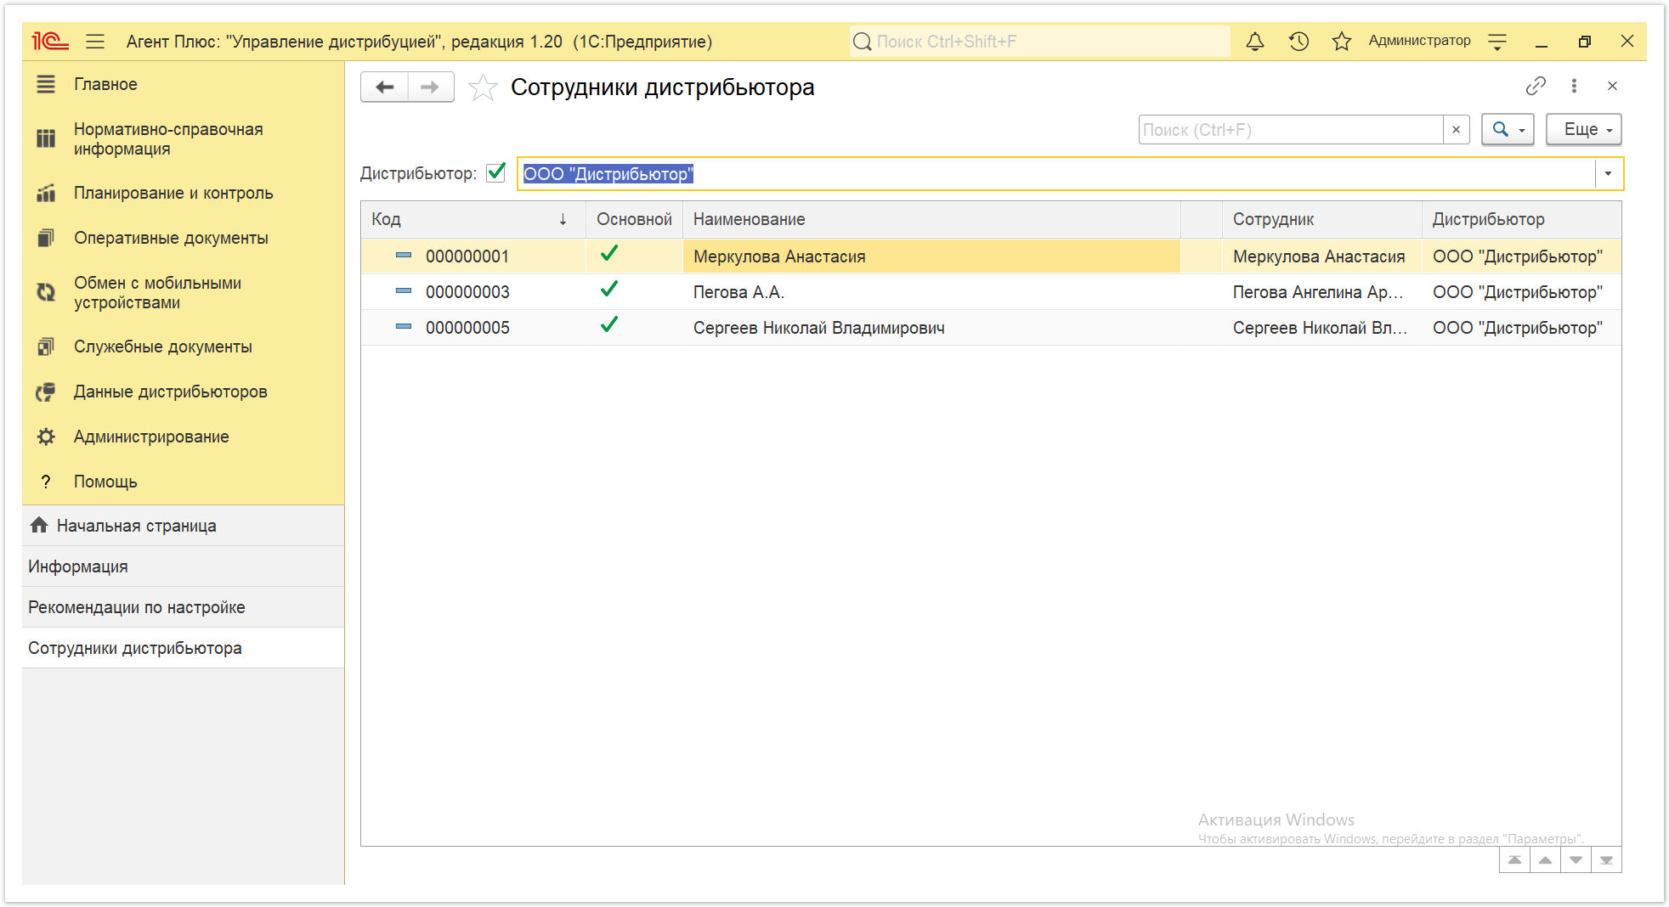1669x907 pixels.
Task: Click the Администратор user name
Action: (x=1419, y=41)
